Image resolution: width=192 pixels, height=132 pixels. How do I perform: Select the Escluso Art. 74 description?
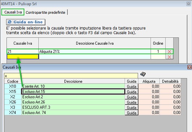[73, 113]
